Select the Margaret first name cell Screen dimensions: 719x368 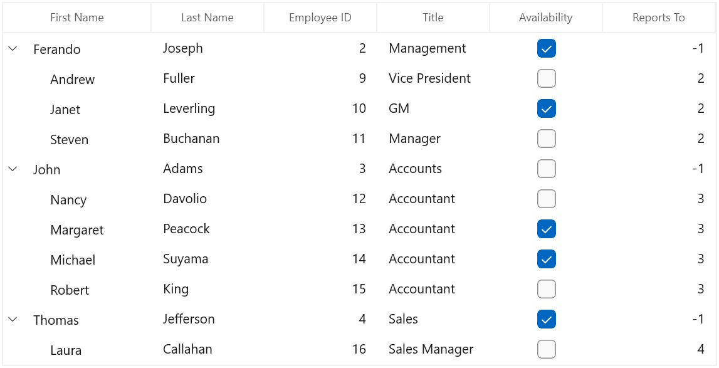[77, 230]
